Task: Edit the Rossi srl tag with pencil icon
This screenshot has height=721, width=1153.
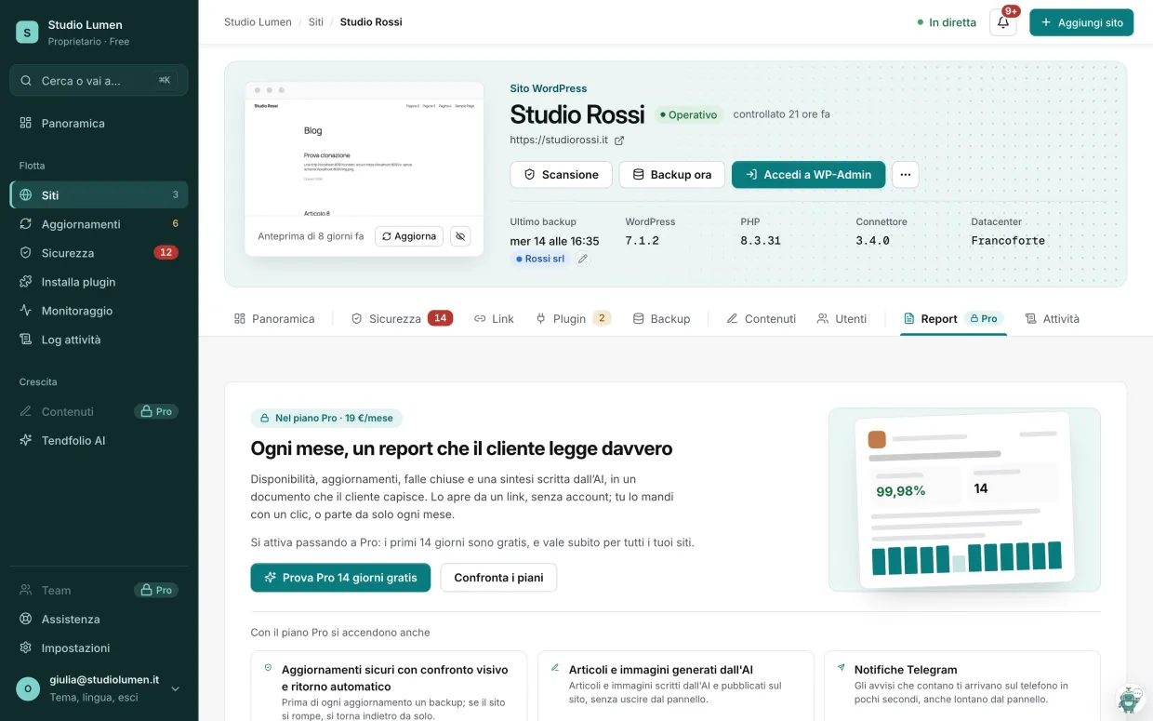Action: click(583, 259)
